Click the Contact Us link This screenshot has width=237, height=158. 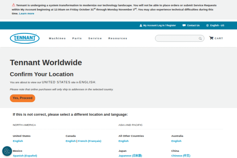191,25
